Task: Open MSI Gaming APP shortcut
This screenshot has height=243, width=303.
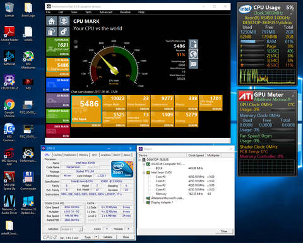Action: 9,157
